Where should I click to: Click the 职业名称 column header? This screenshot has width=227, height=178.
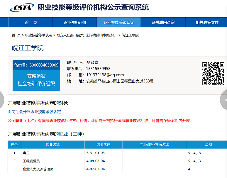(52, 145)
